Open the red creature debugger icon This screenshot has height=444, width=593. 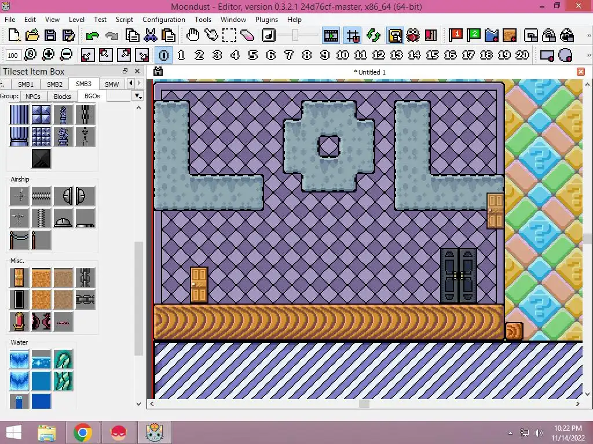(x=412, y=35)
